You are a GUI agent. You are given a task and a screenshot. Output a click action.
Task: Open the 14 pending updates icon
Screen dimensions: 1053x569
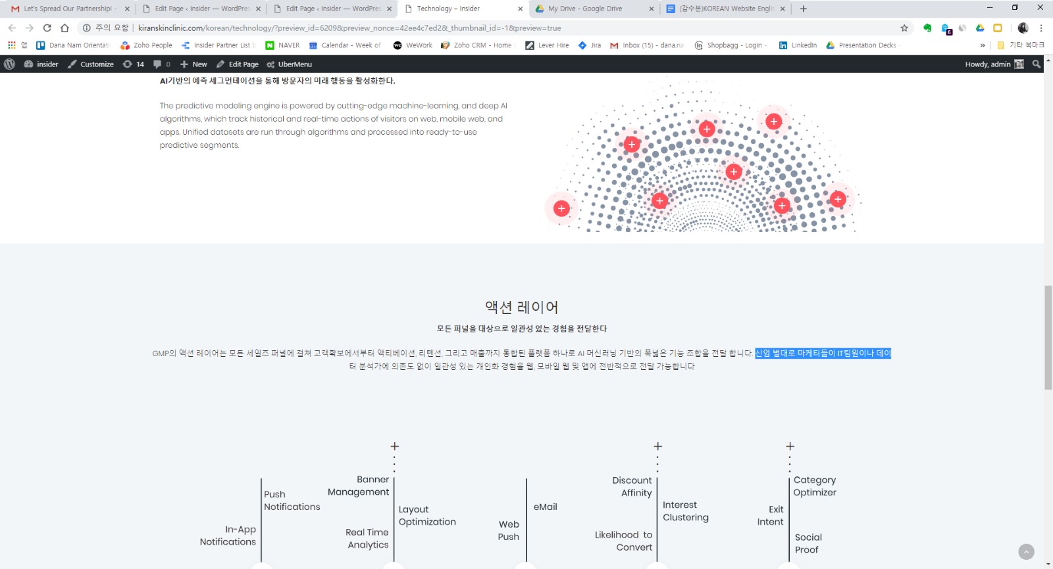coord(134,64)
